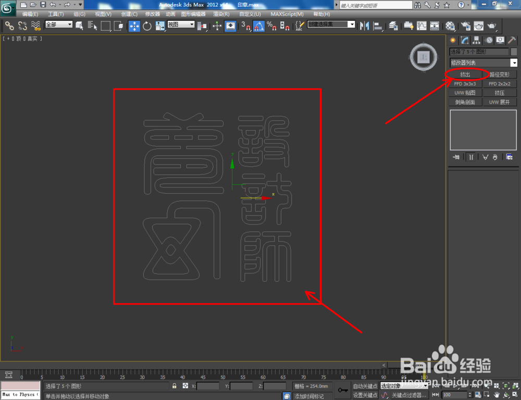Image resolution: width=521 pixels, height=400 pixels.
Task: Click the FFD 3x3x3 modifier button
Action: pyautogui.click(x=465, y=84)
